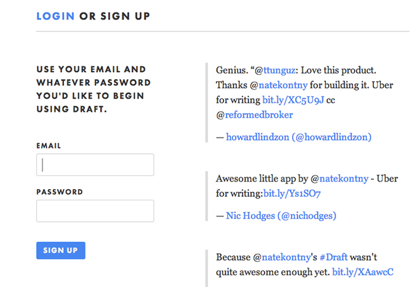Image resolution: width=417 pixels, height=287 pixels.
Task: Follow the bit.ly/XAawcC link
Action: point(363,271)
